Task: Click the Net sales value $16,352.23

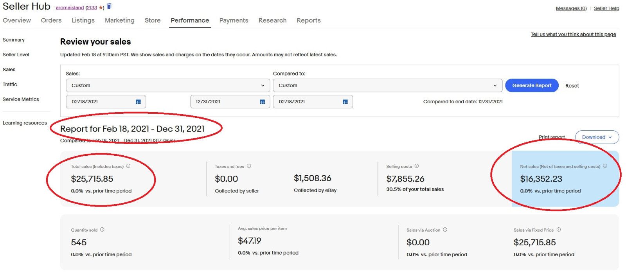Action: pyautogui.click(x=541, y=179)
